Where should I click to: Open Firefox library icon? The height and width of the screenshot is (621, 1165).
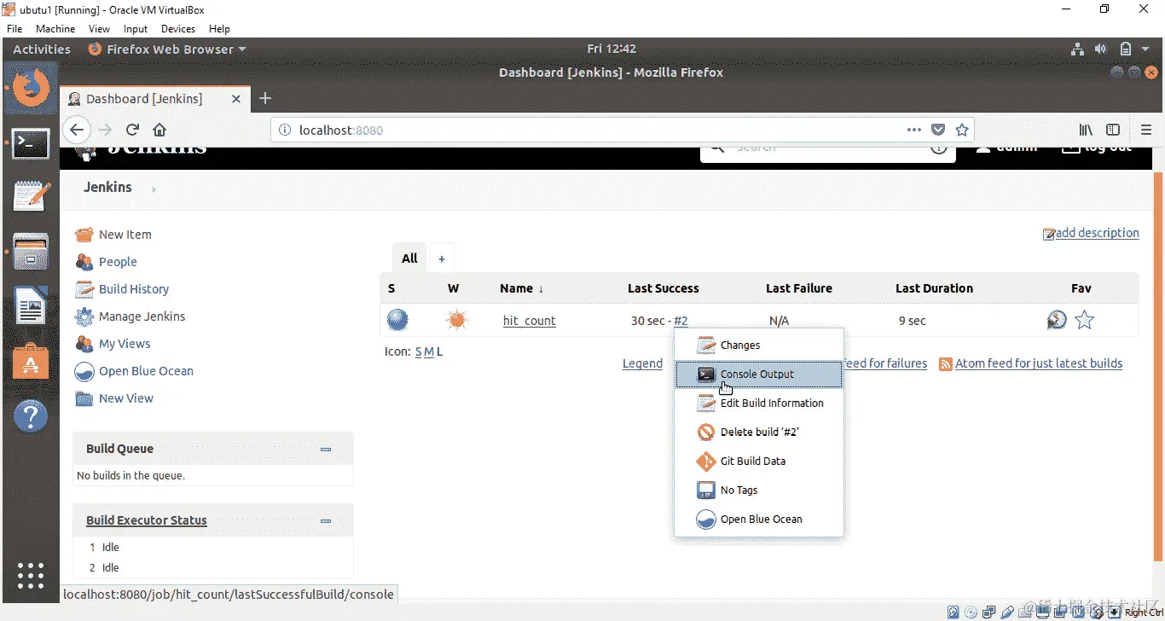point(1086,130)
